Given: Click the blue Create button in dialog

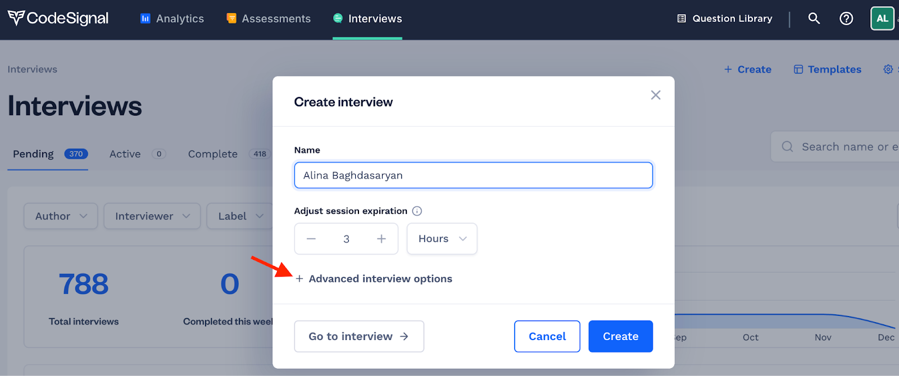Looking at the screenshot, I should point(621,336).
